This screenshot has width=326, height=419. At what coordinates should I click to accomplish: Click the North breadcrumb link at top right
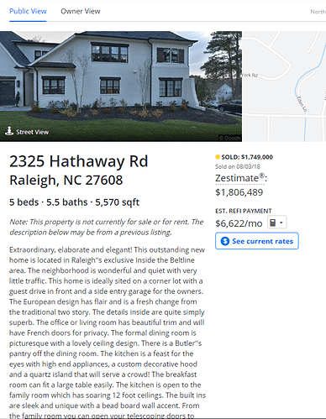(x=318, y=12)
